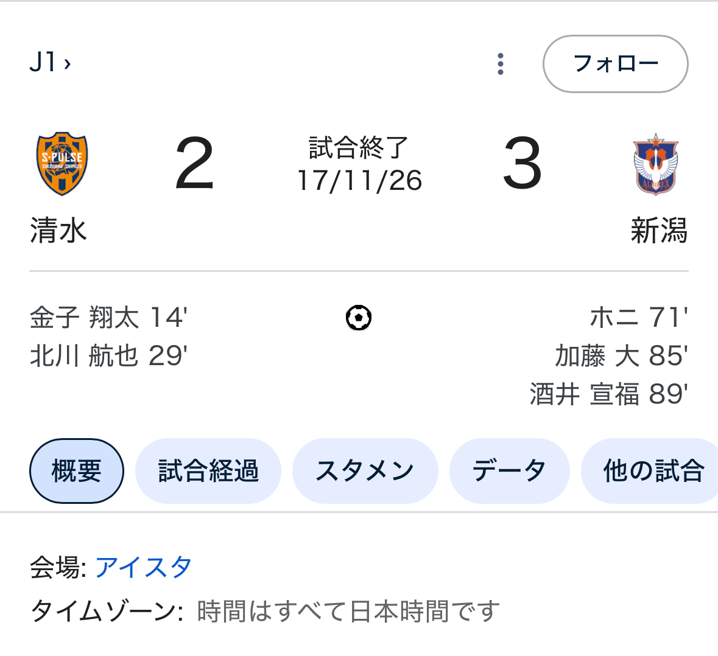
Task: Click the soccer ball goals icon
Action: (359, 318)
